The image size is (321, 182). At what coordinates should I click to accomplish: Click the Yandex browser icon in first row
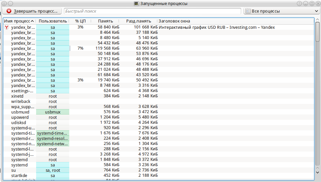point(7,27)
